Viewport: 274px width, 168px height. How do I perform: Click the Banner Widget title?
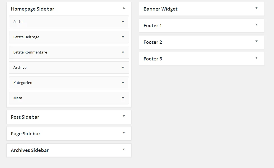(x=161, y=9)
